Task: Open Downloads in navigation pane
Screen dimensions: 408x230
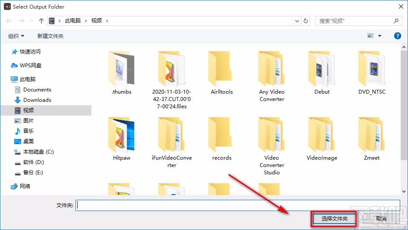Action: tap(33, 100)
